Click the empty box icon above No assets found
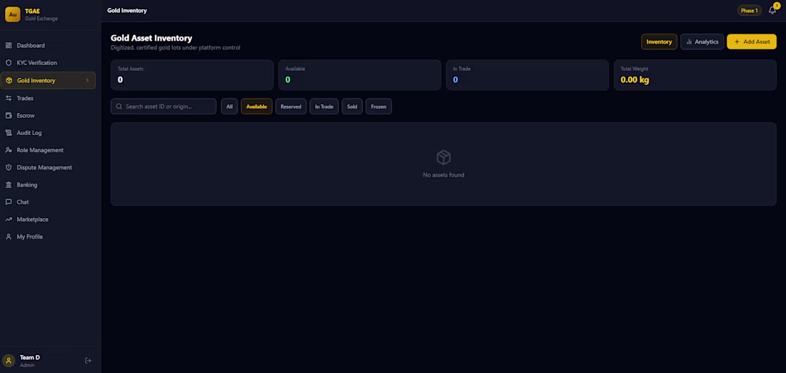786x373 pixels. click(444, 157)
